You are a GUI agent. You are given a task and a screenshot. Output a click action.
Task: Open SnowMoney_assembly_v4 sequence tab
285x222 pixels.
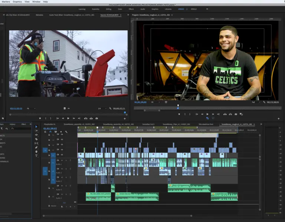[118, 124]
